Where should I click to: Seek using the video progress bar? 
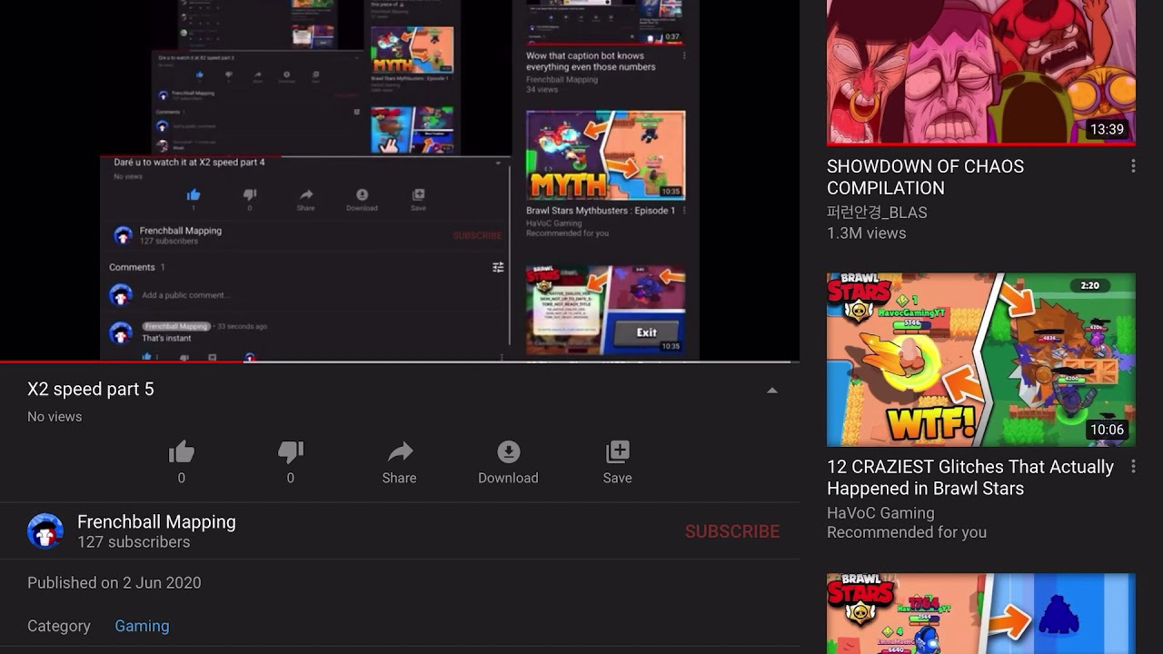tap(400, 362)
